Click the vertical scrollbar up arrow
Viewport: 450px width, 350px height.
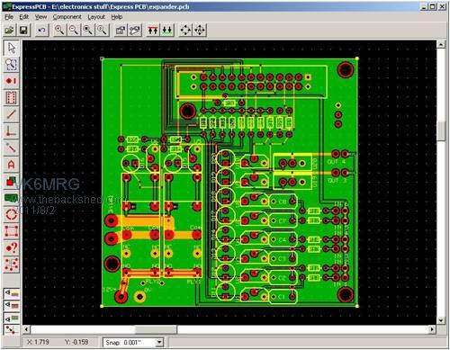tap(441, 44)
